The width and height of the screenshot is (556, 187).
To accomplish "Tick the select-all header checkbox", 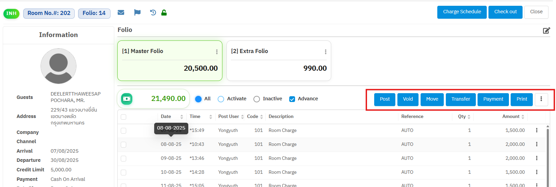I will click(x=123, y=117).
